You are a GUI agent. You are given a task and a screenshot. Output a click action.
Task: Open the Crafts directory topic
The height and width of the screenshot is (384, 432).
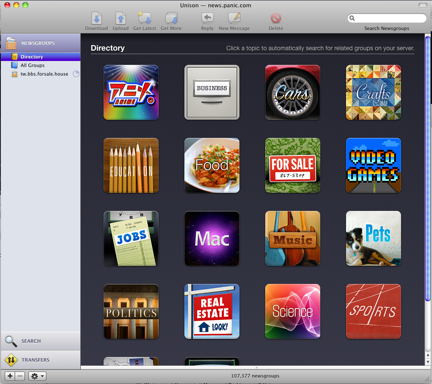pos(373,92)
